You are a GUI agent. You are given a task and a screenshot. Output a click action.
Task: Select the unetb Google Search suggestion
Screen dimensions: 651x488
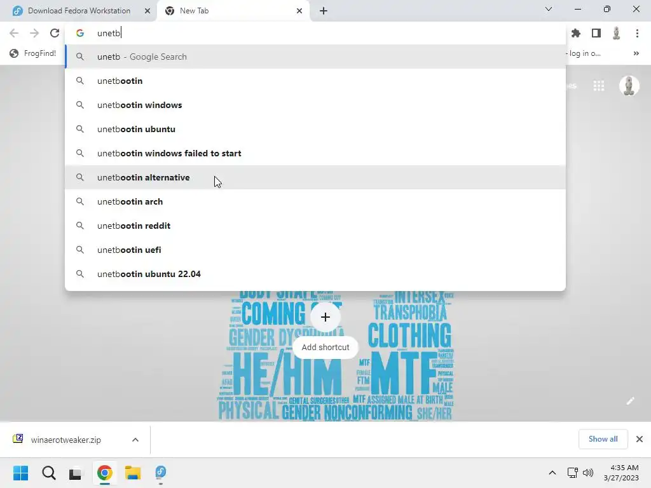[x=315, y=57]
